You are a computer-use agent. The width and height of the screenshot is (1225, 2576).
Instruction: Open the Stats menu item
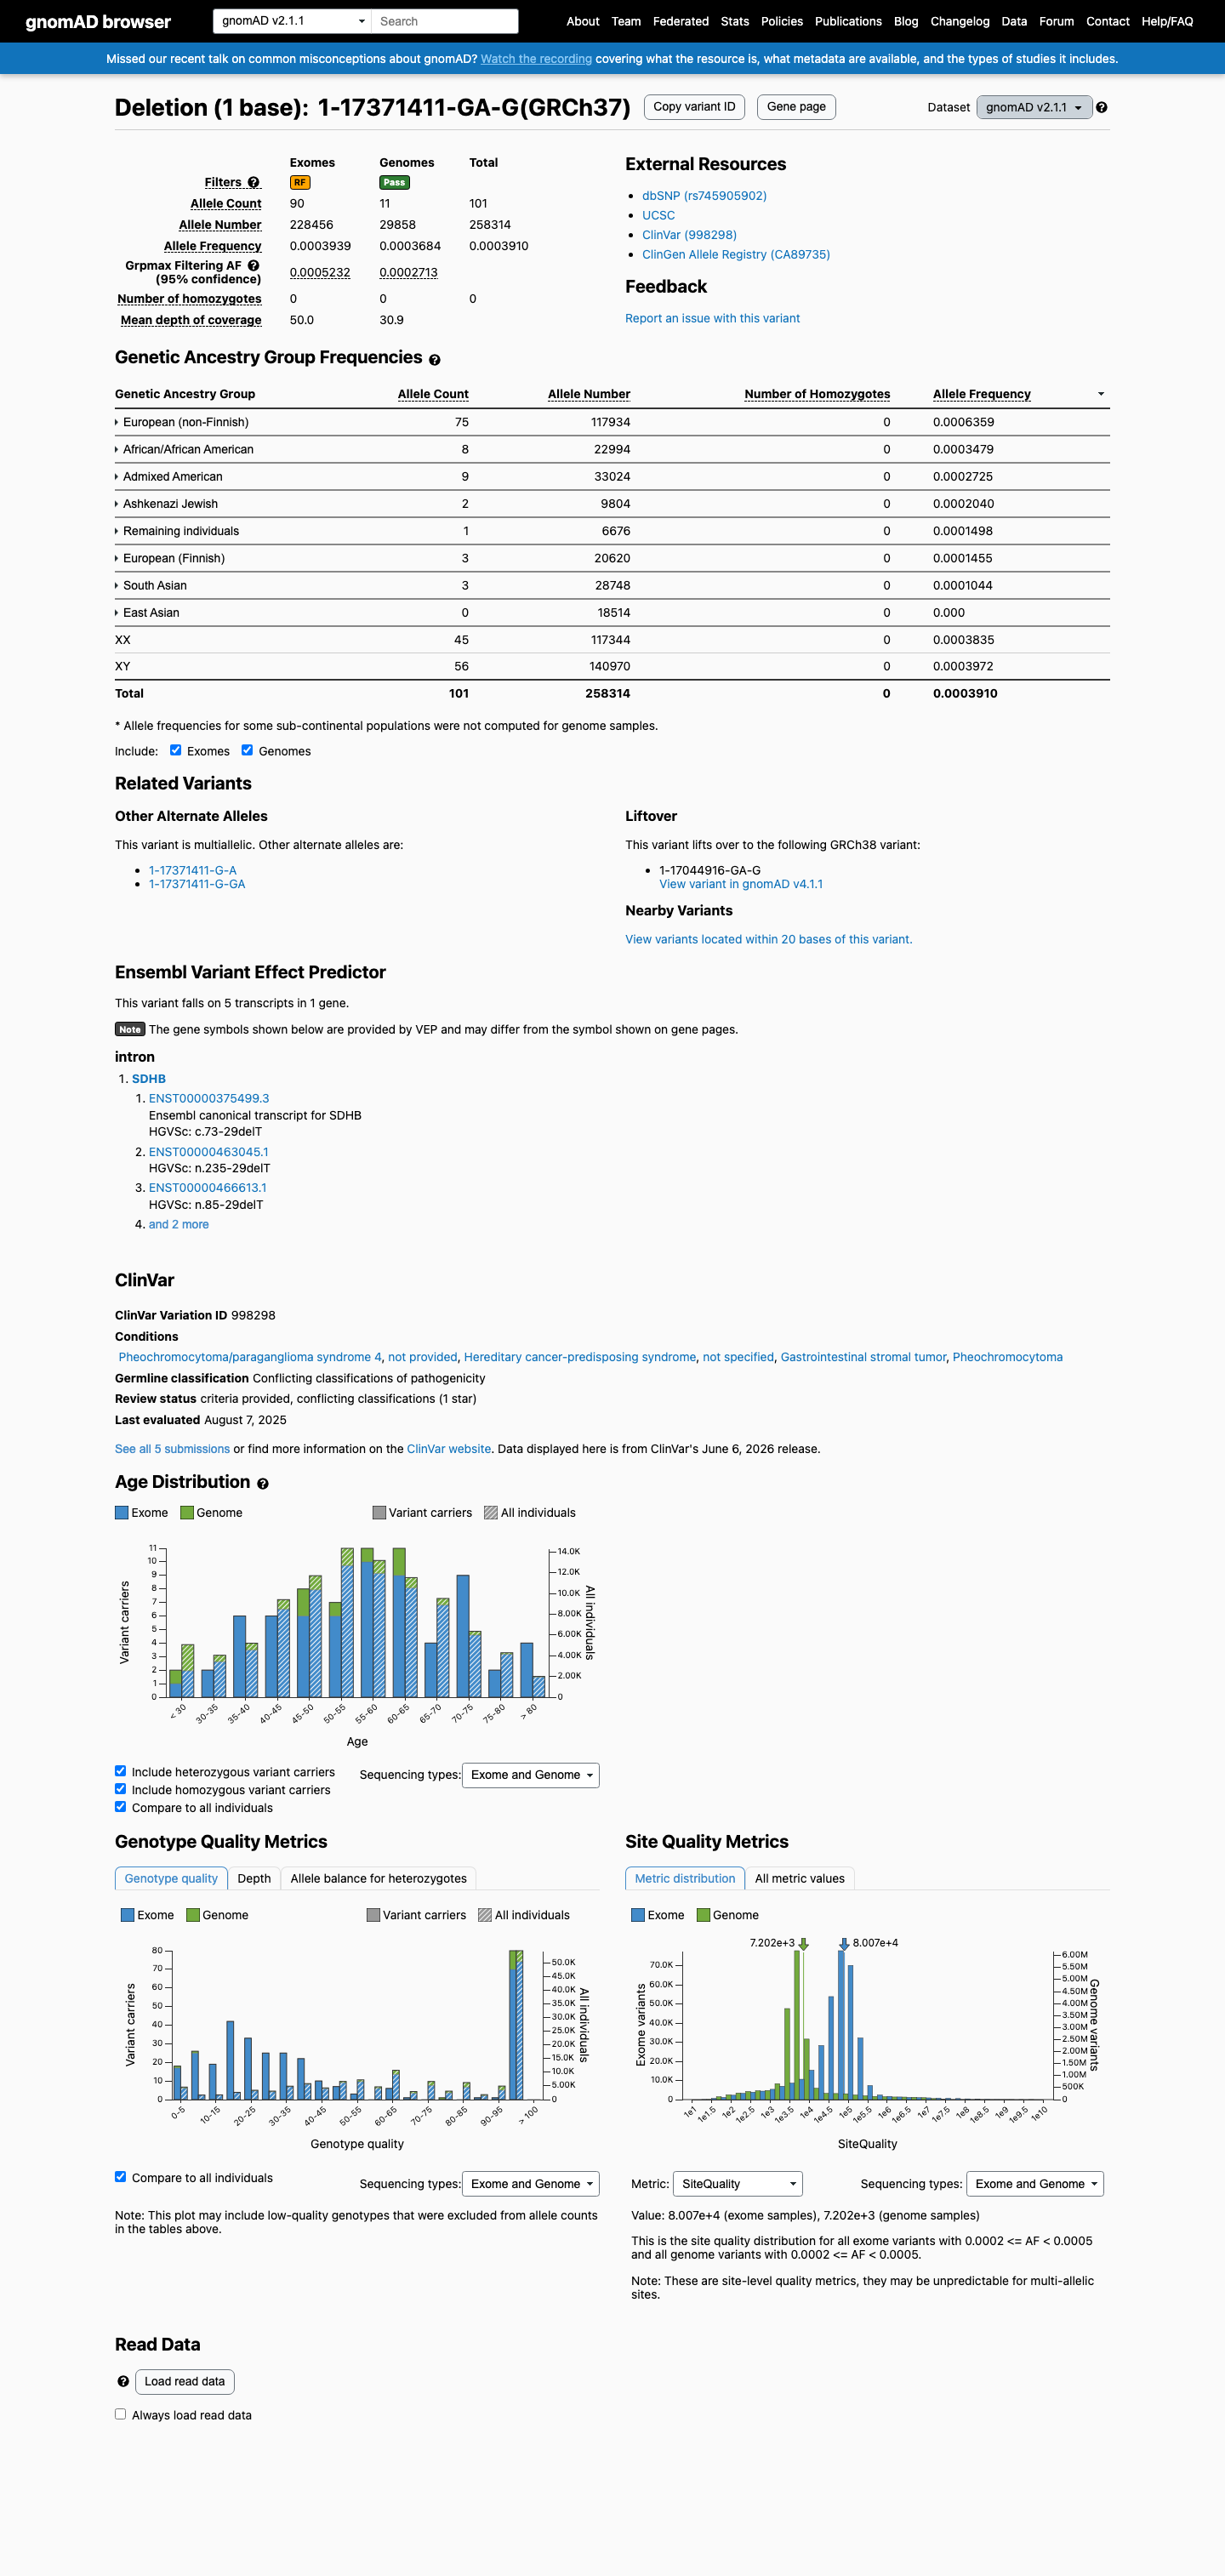tap(735, 21)
